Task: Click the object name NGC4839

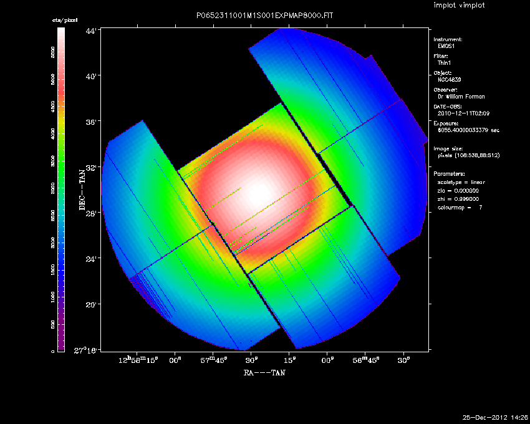Action: [x=449, y=80]
